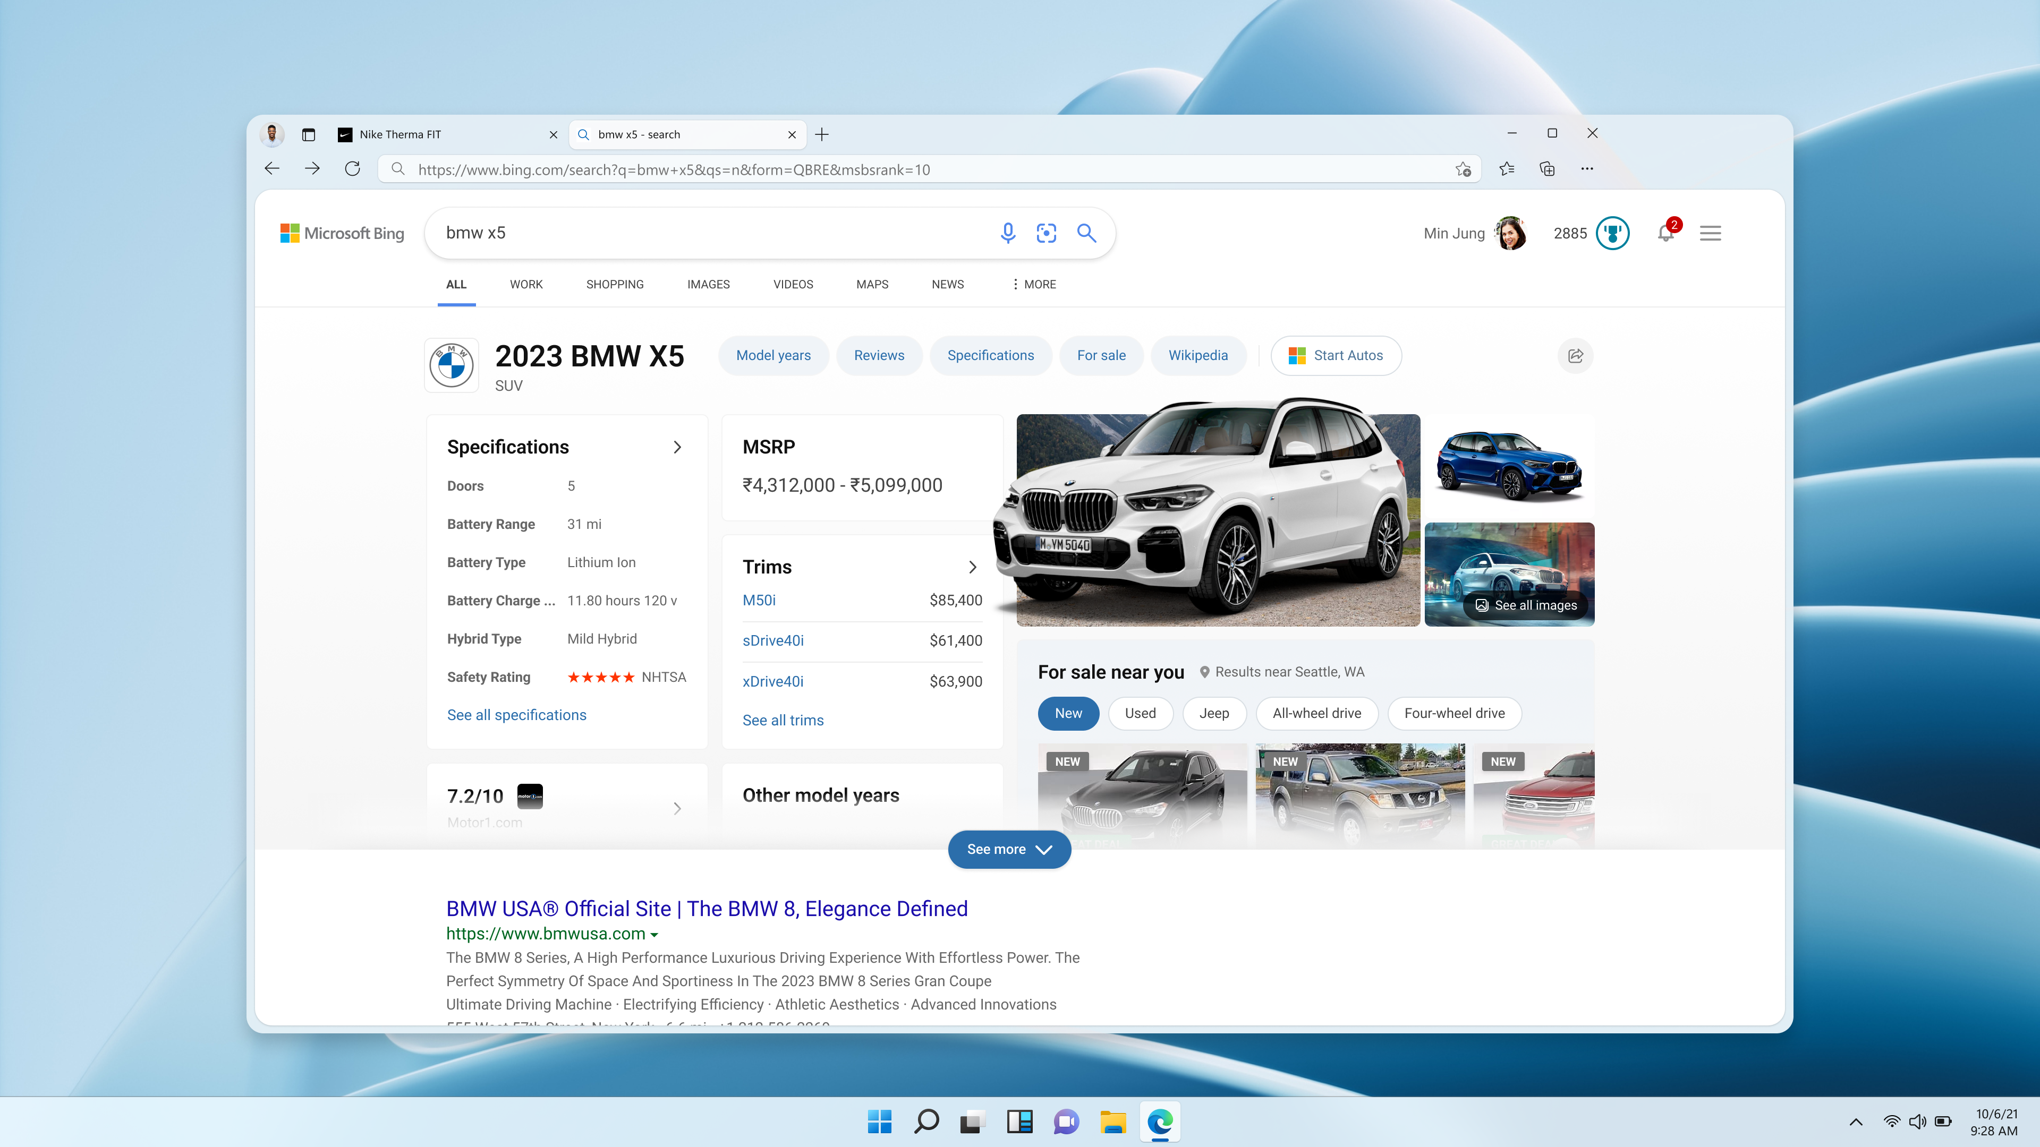Show hidden system tray icons
This screenshot has width=2040, height=1147.
pyautogui.click(x=1856, y=1122)
